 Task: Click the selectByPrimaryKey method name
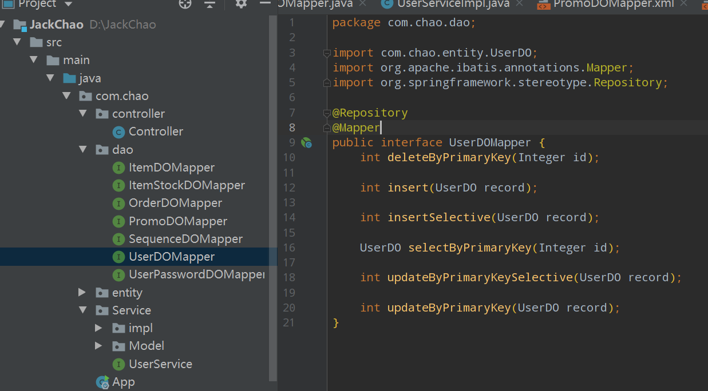coord(470,248)
